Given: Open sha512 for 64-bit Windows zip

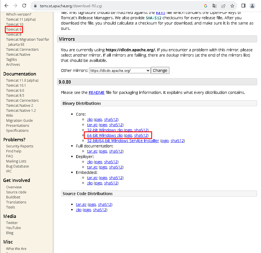Looking at the screenshot, I should 141,135.
